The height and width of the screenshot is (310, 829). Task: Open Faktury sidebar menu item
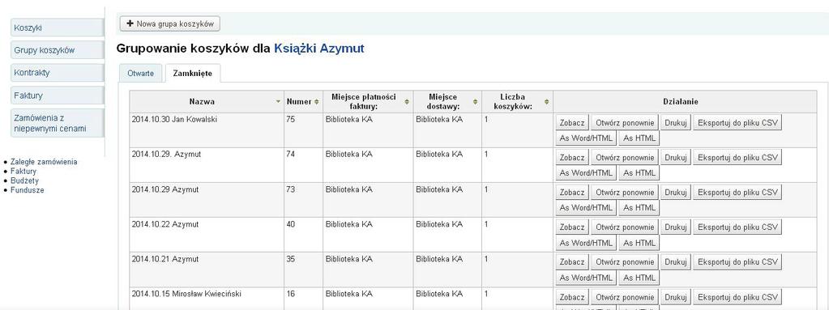[57, 96]
